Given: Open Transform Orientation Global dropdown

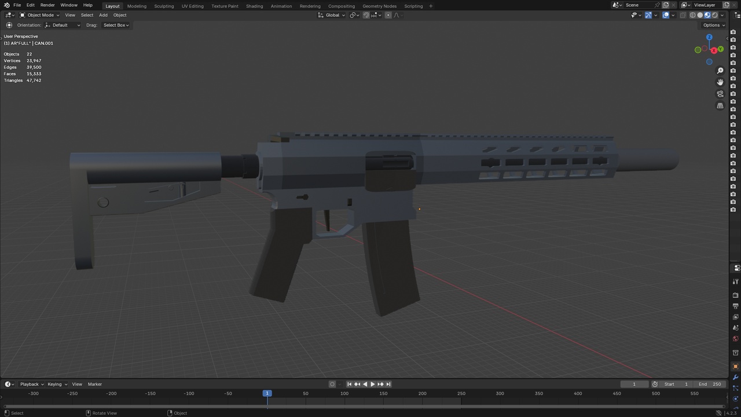Looking at the screenshot, I should point(331,15).
